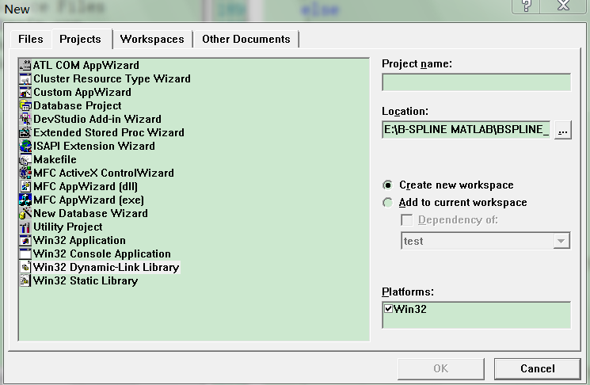Viewport: 590px width, 385px height.
Task: Click the Win32 Console Application icon
Action: point(25,253)
